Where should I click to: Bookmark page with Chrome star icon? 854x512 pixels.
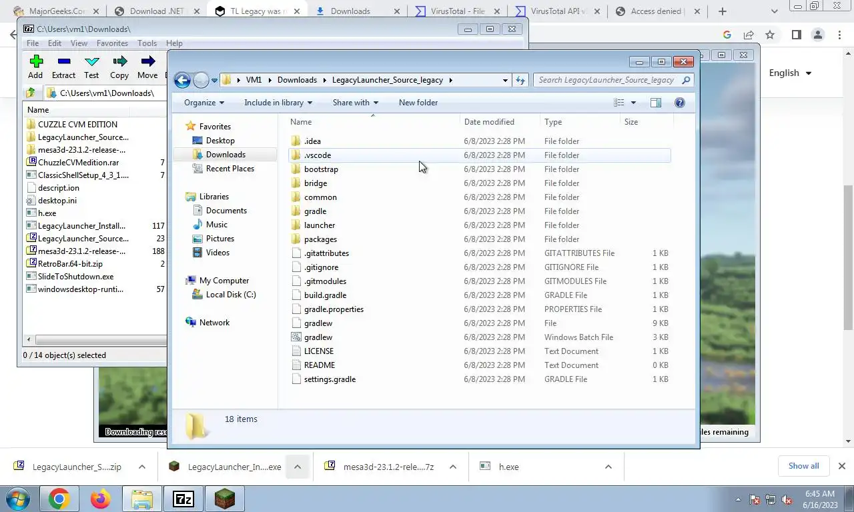click(x=770, y=35)
